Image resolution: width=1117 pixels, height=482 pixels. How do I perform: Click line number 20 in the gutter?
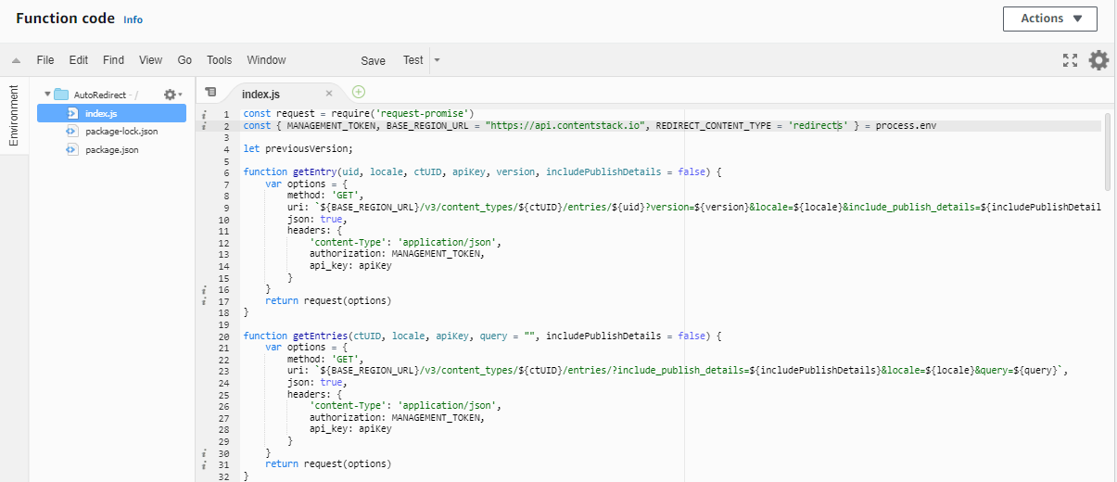223,336
